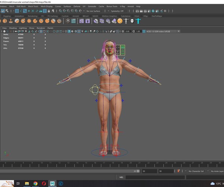The height and width of the screenshot is (187, 224).
Task: Open the No Live Surface field
Action: click(94, 11)
